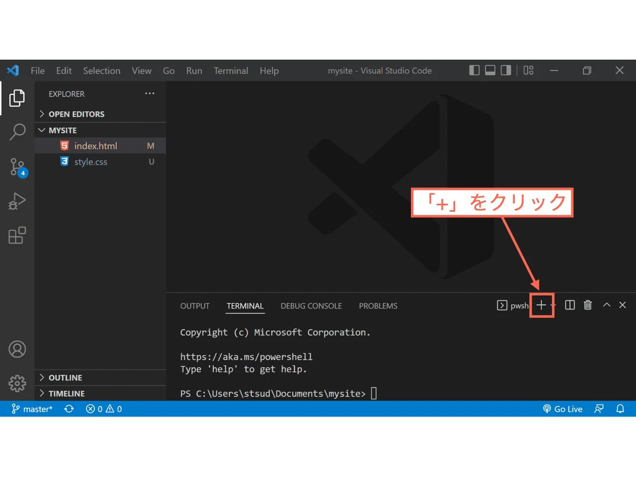Image resolution: width=636 pixels, height=477 pixels.
Task: Open Source Control showing 4 pending changes
Action: pos(17,166)
